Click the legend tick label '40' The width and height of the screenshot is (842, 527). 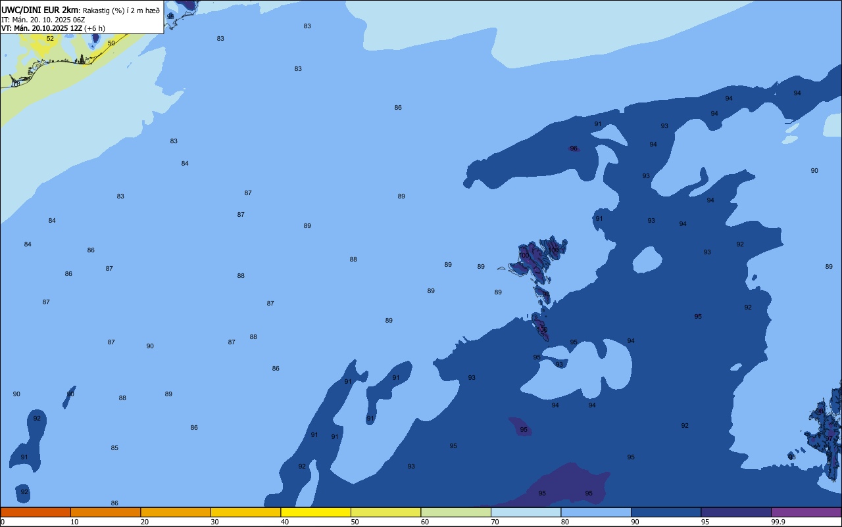click(285, 522)
